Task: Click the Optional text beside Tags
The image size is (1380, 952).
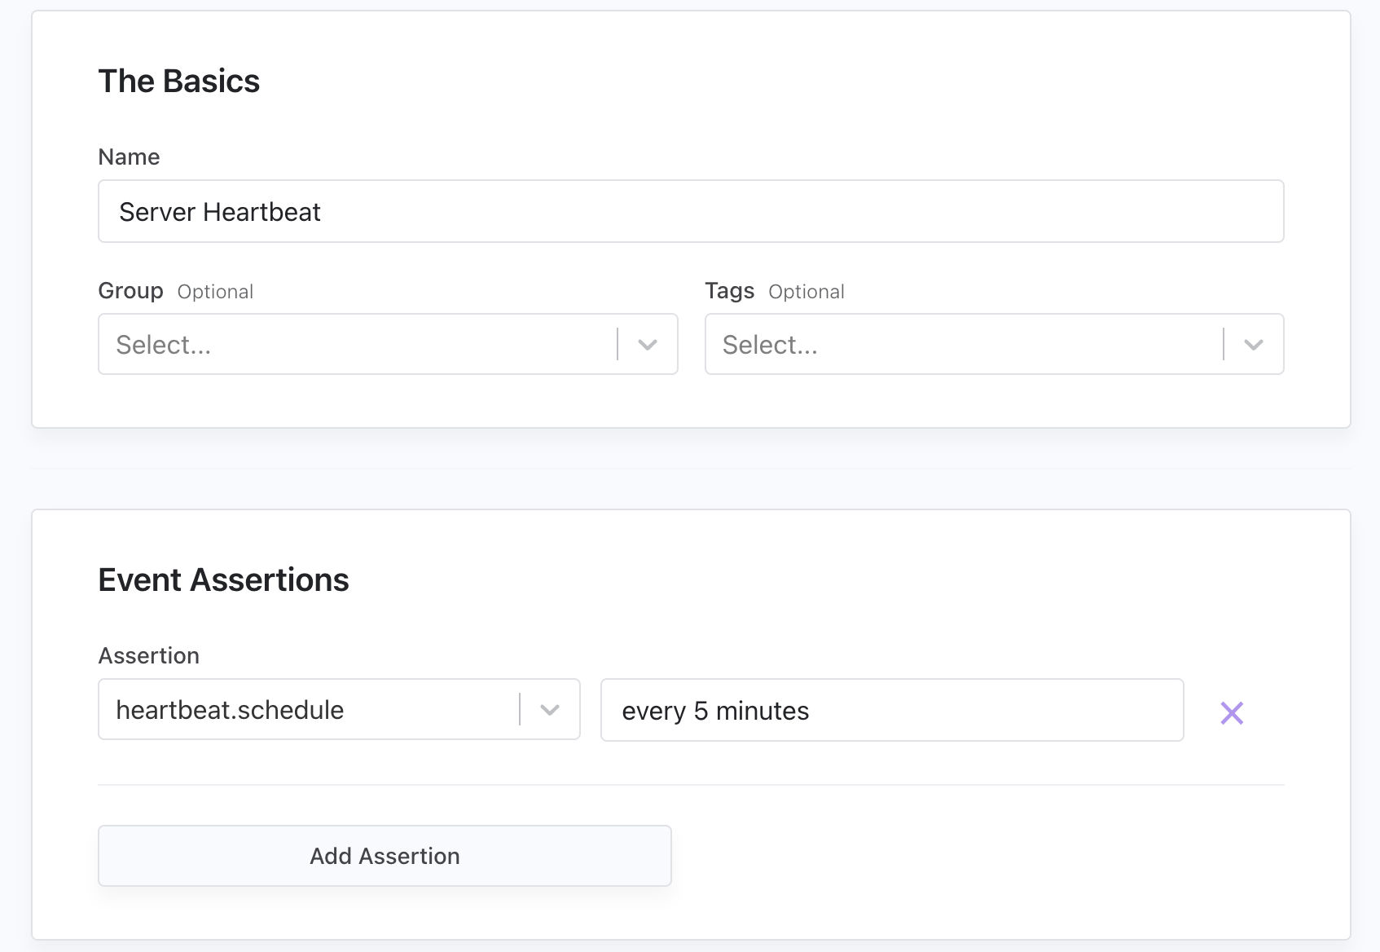Action: [x=806, y=292]
